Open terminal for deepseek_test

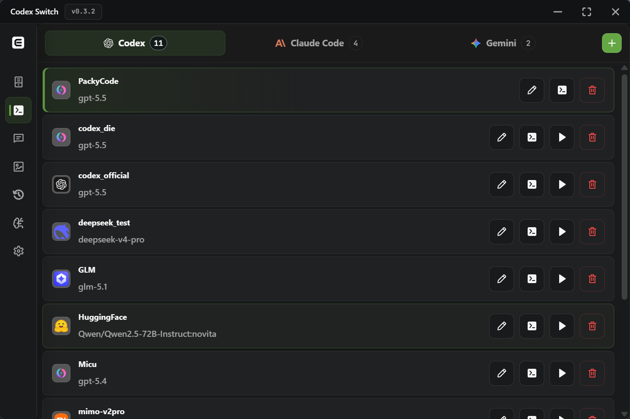coord(532,232)
